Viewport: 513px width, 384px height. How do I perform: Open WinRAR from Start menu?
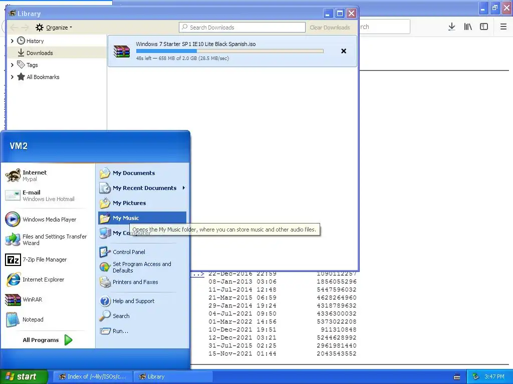point(24,299)
